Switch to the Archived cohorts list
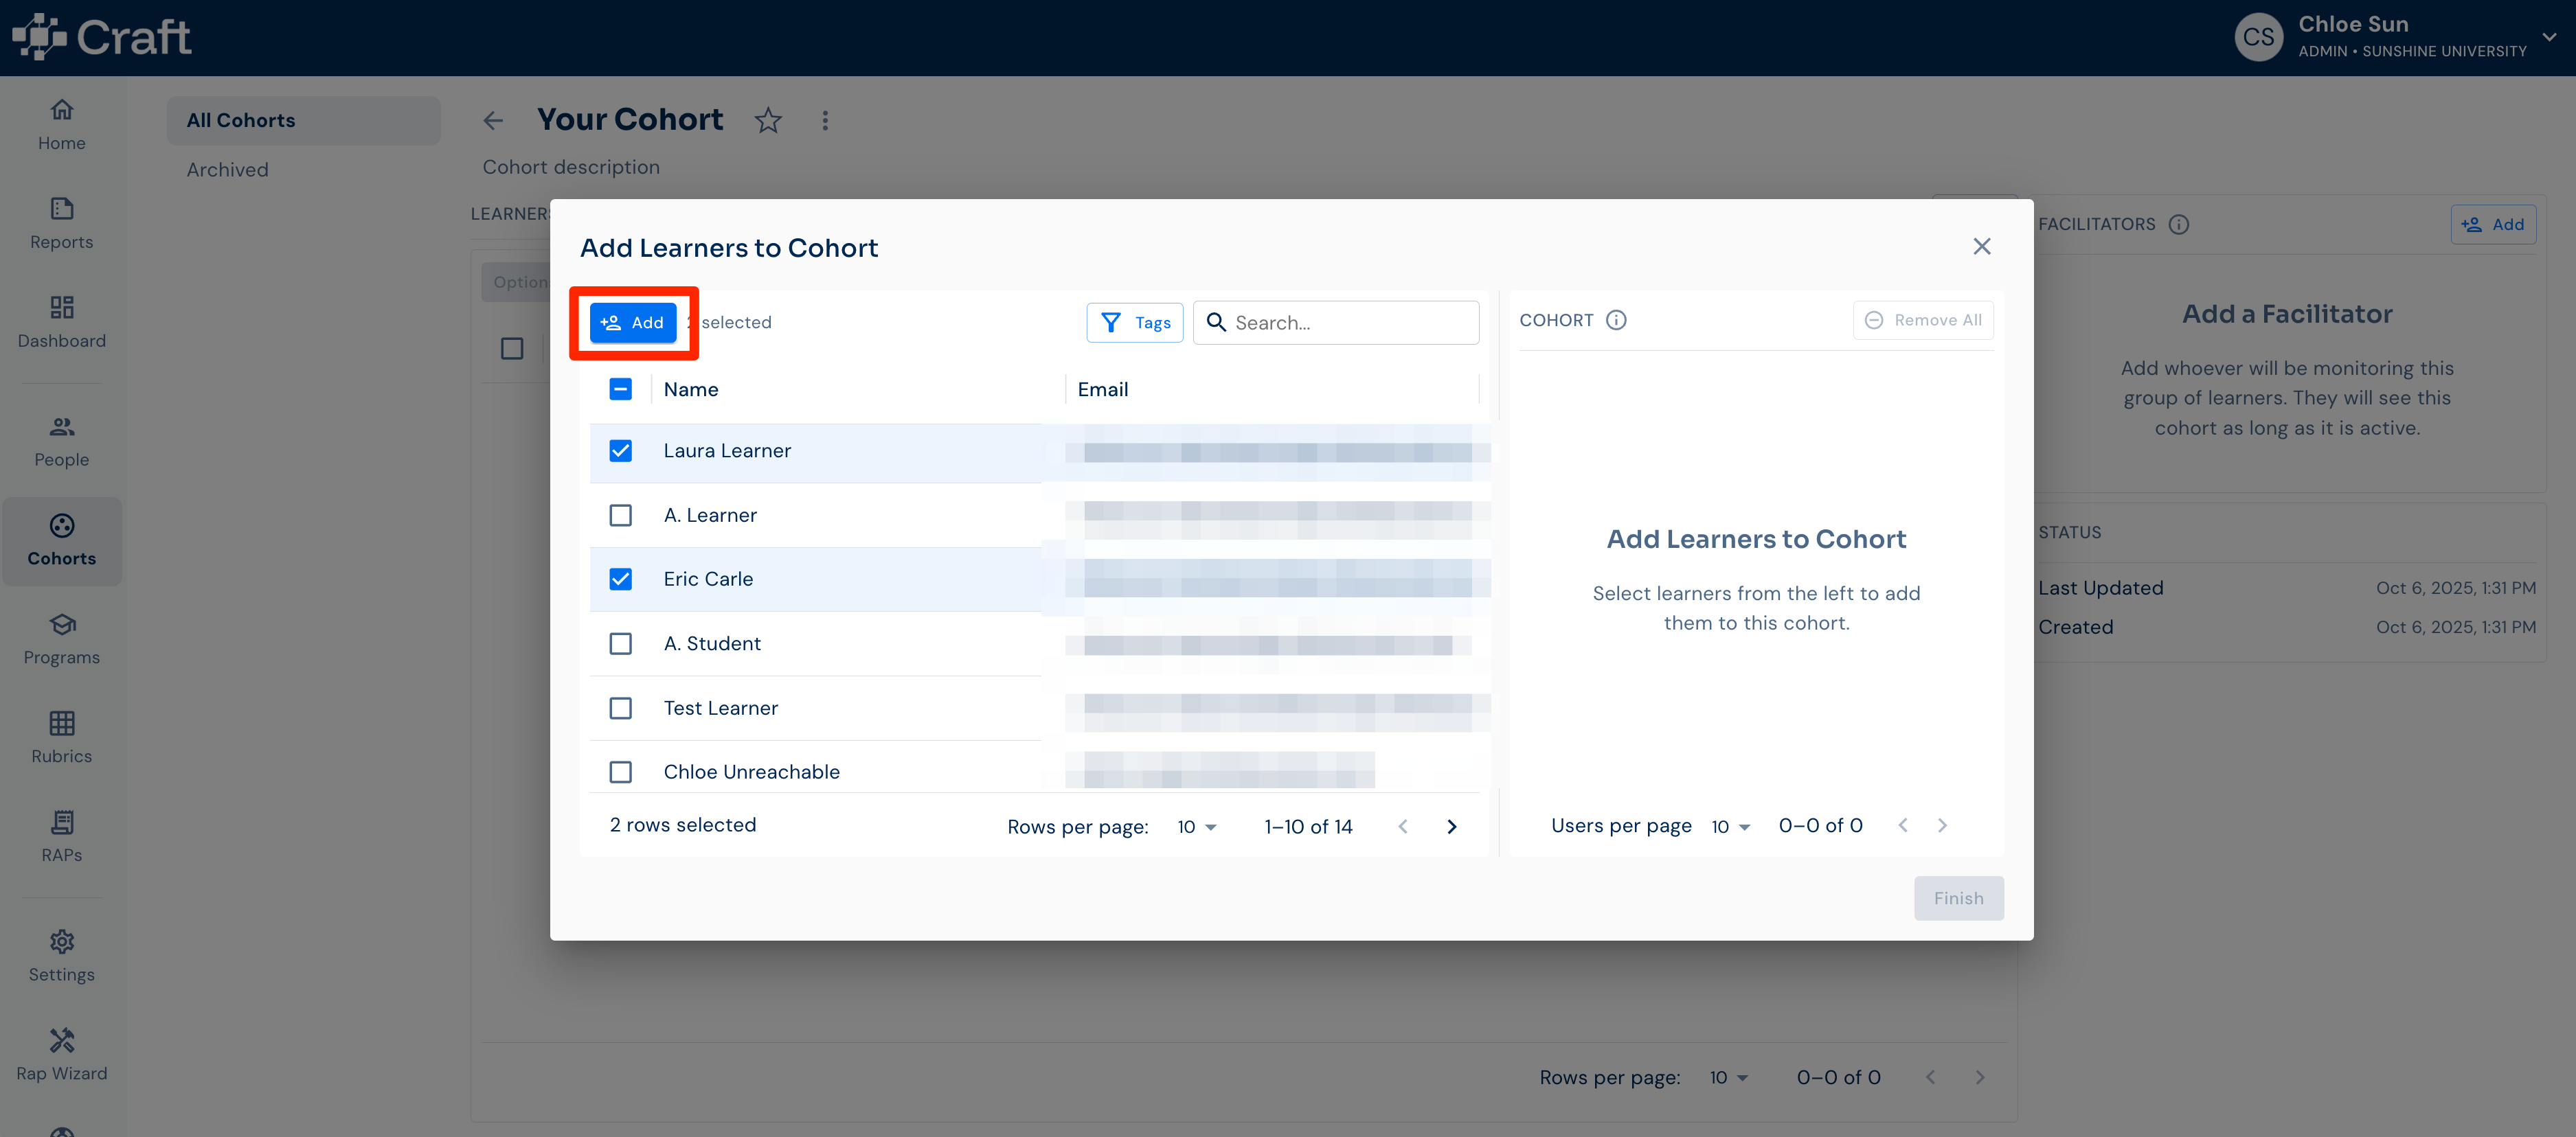Image resolution: width=2576 pixels, height=1137 pixels. pyautogui.click(x=227, y=170)
